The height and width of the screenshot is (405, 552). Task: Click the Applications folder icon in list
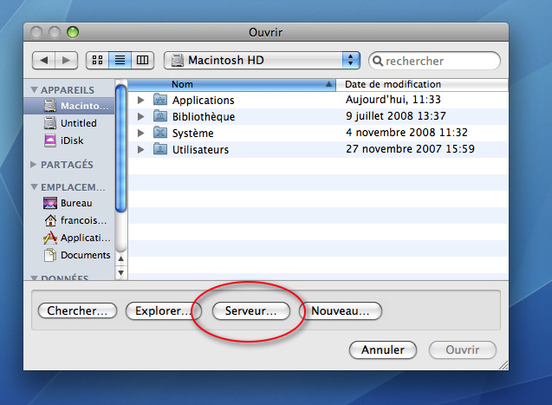coord(160,100)
